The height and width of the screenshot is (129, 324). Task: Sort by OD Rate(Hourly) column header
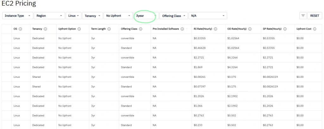pos(237,29)
